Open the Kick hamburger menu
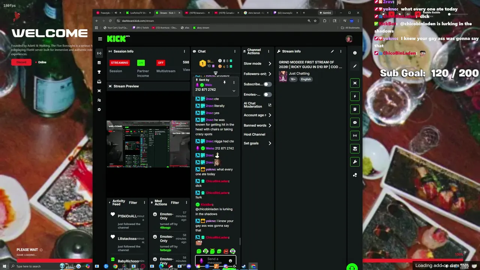The height and width of the screenshot is (270, 480). click(100, 39)
